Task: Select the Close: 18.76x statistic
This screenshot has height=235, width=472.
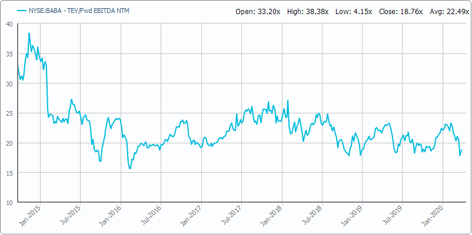Action: point(401,12)
